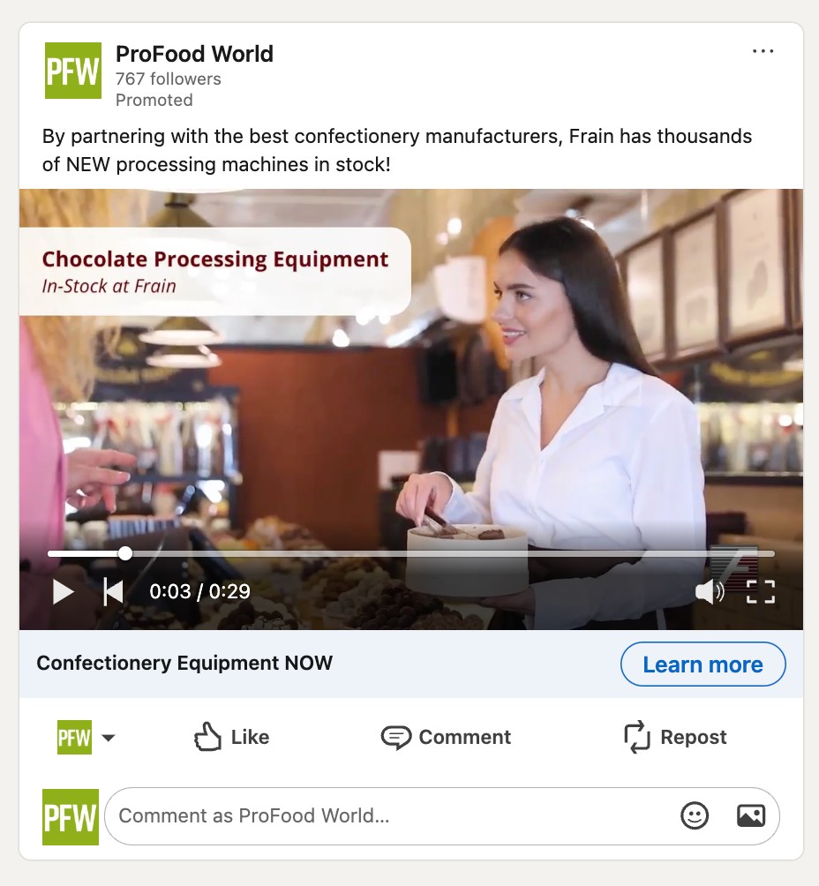The height and width of the screenshot is (886, 819).
Task: Click the PFW avatar beside comment box
Action: (71, 817)
